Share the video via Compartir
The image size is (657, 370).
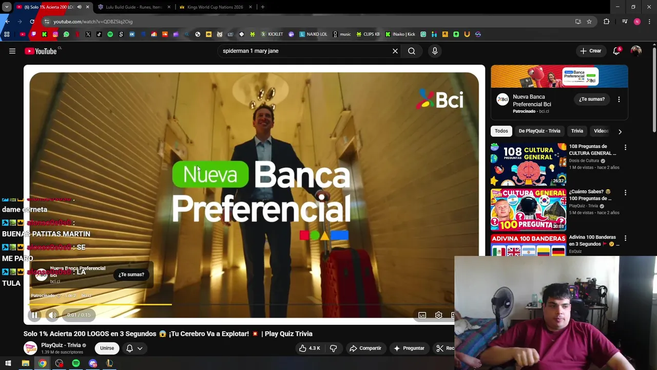pyautogui.click(x=365, y=348)
